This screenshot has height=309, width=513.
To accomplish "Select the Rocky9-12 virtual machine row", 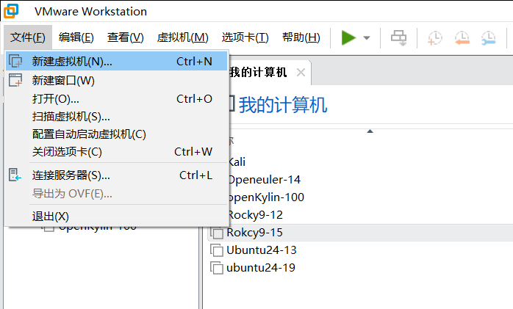I will coord(370,214).
